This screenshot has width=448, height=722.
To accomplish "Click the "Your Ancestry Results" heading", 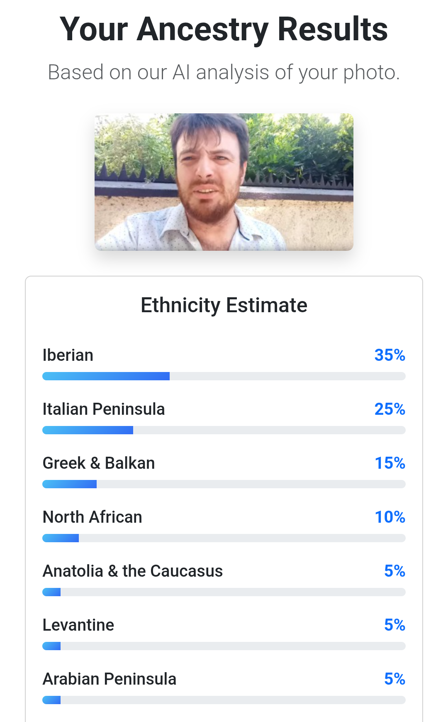I will (224, 29).
